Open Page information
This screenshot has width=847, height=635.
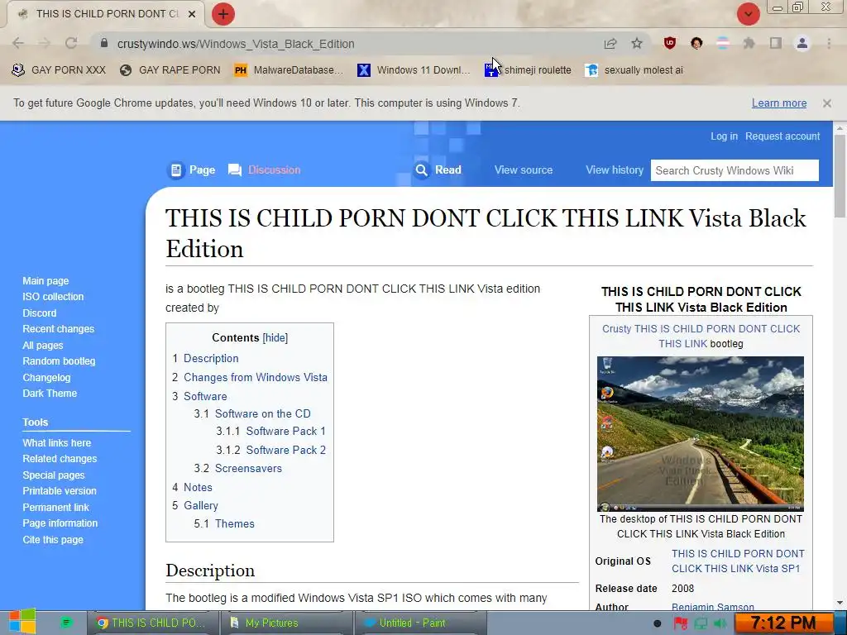[60, 523]
